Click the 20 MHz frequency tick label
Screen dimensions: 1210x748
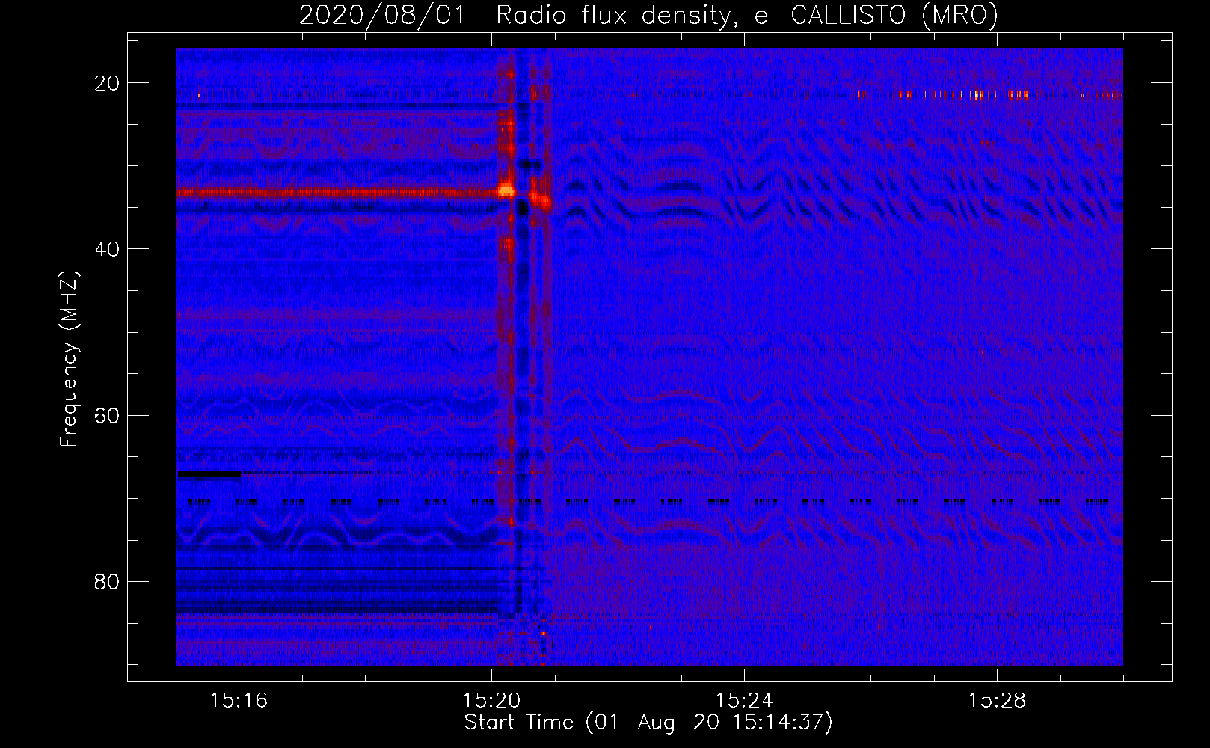point(107,83)
